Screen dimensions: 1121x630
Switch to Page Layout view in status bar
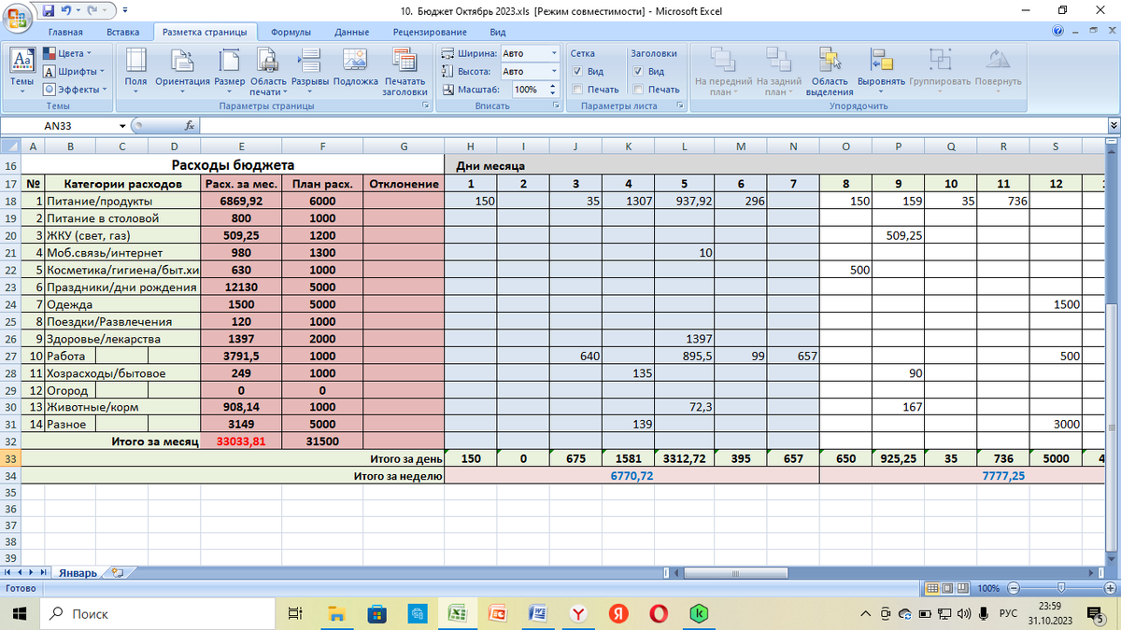[x=947, y=588]
